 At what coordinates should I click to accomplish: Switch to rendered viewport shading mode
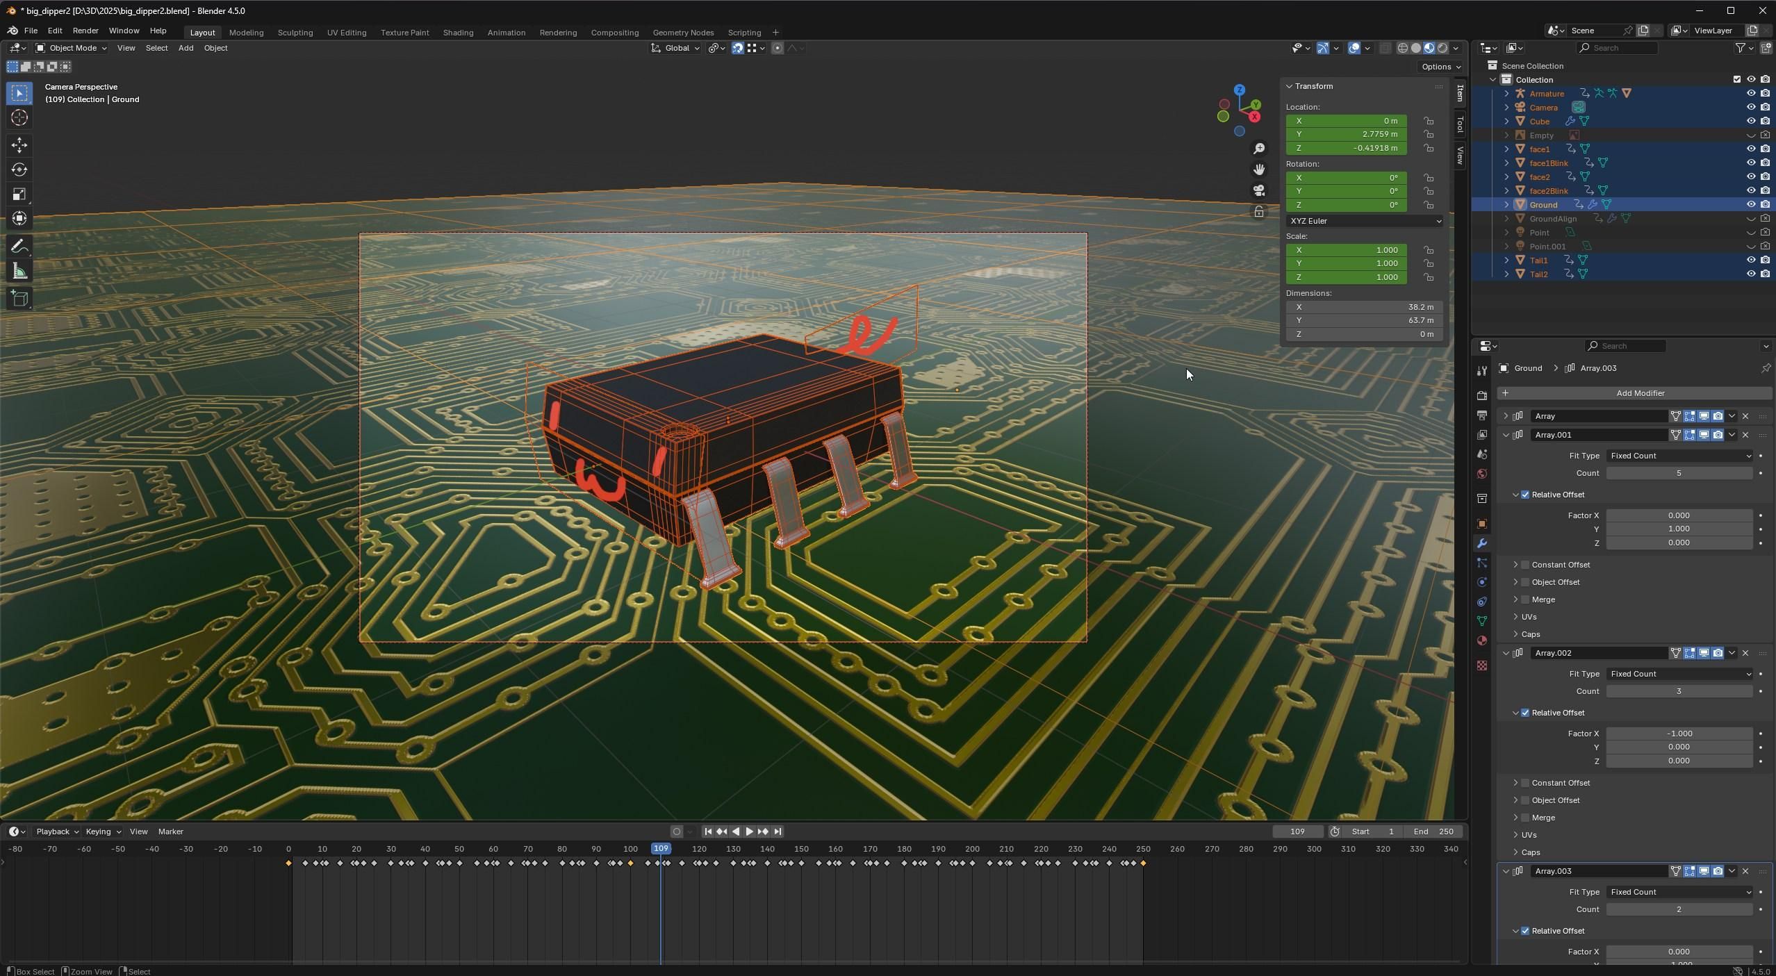[x=1444, y=48]
